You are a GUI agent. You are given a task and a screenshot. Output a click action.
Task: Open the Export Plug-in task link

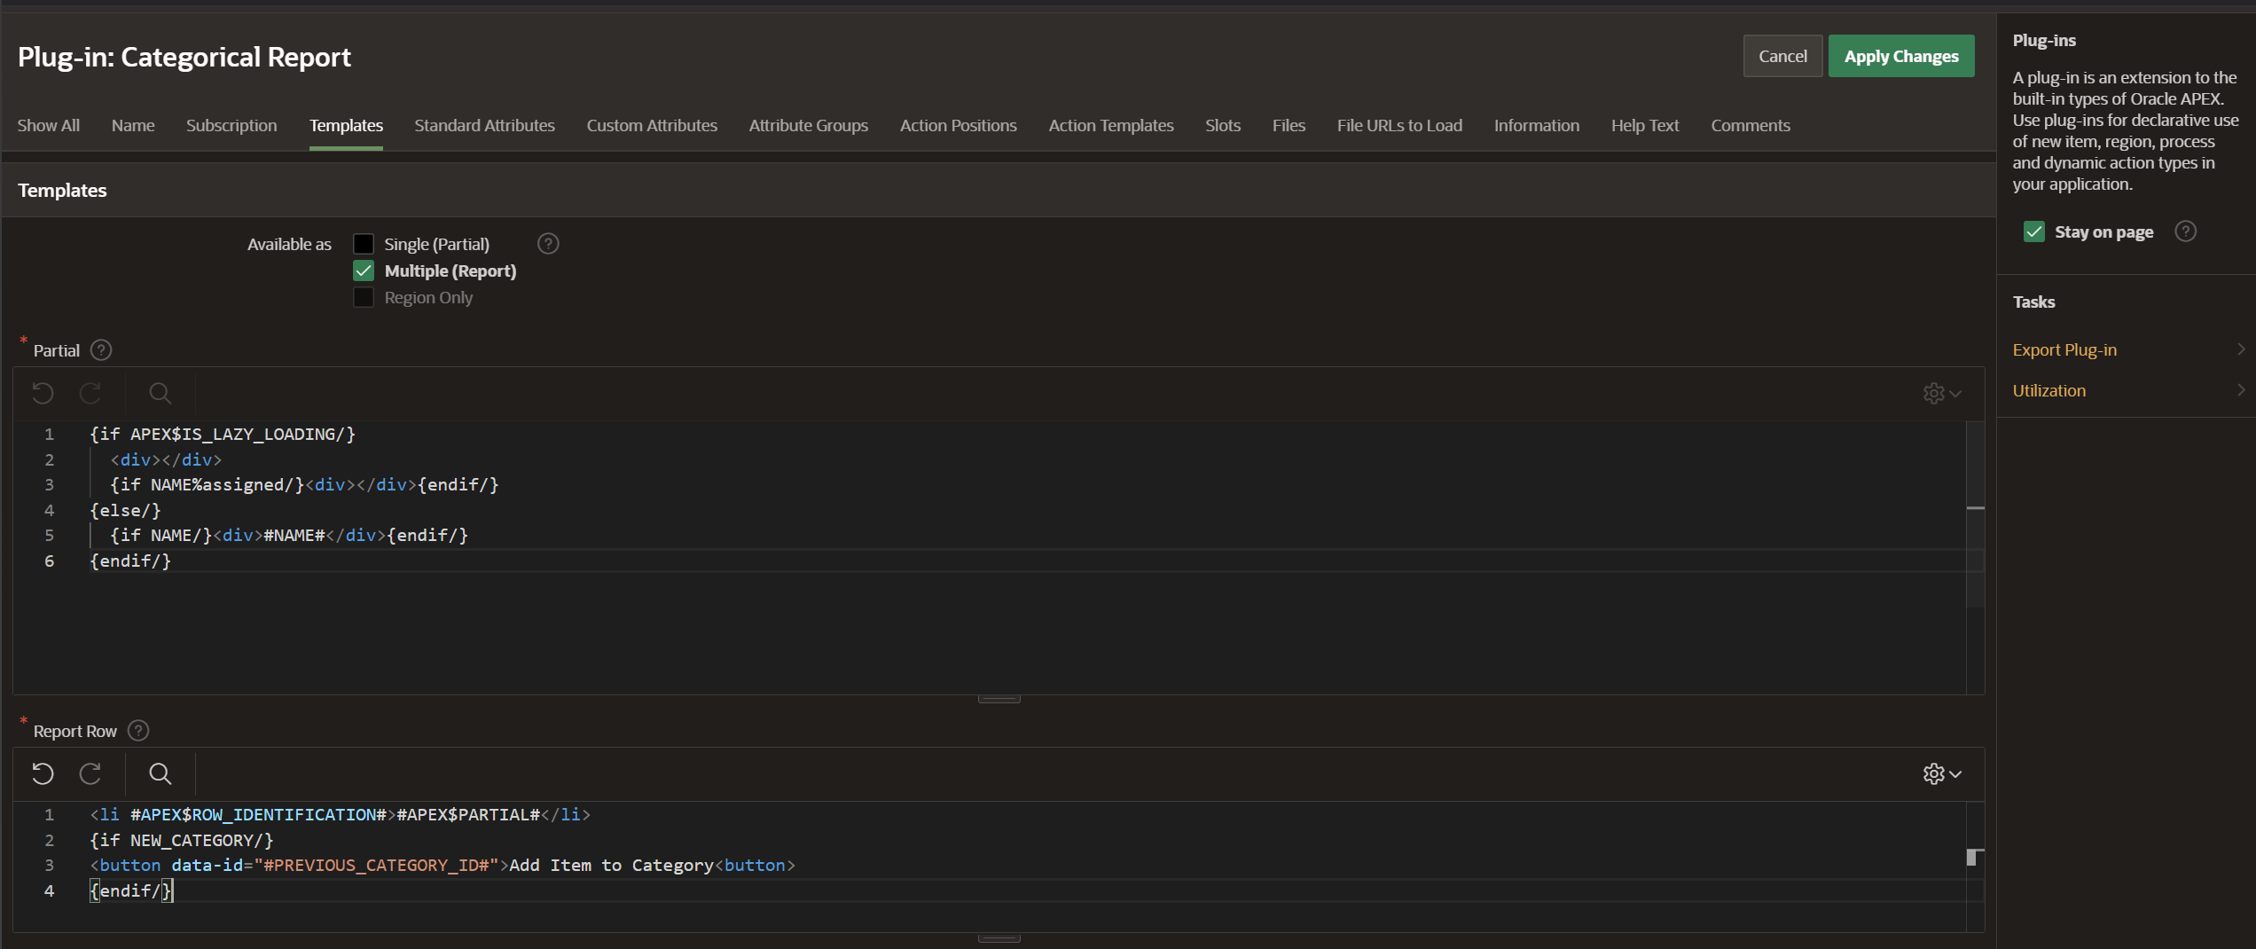click(x=2064, y=349)
